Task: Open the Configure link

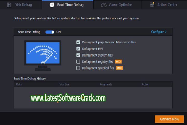Action: click(158, 32)
